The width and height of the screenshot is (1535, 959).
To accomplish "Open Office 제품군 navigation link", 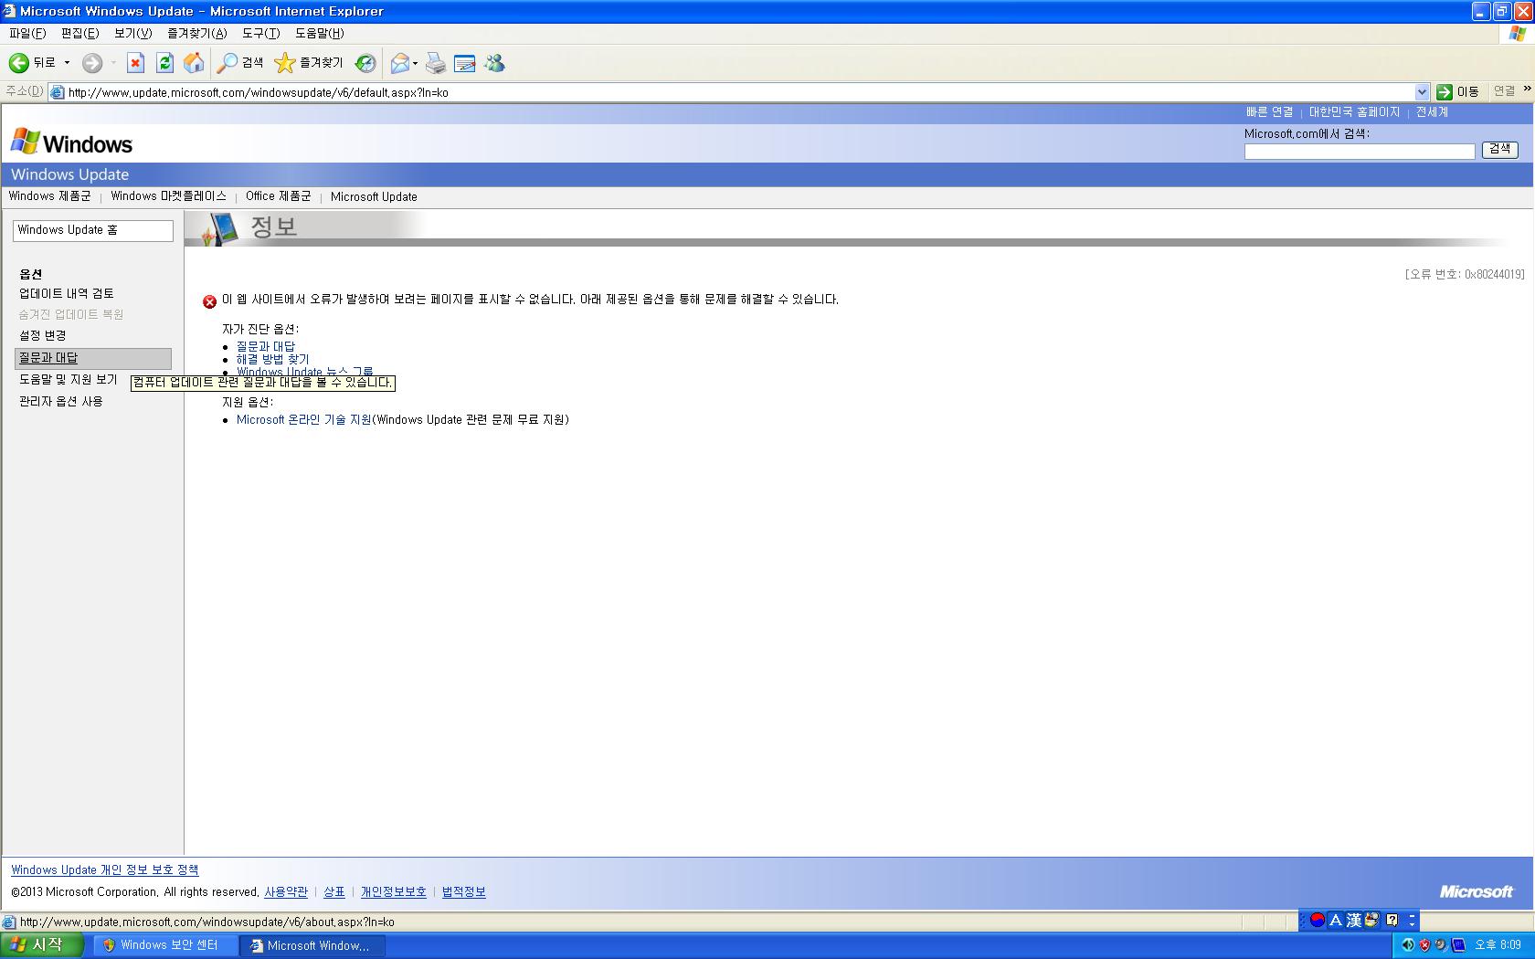I will pos(278,196).
